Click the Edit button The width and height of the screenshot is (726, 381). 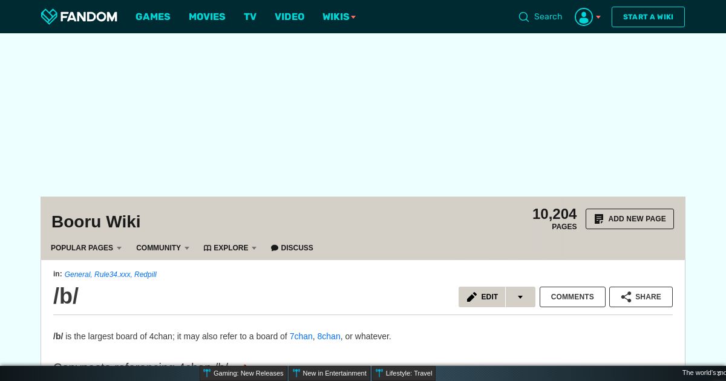tap(482, 297)
